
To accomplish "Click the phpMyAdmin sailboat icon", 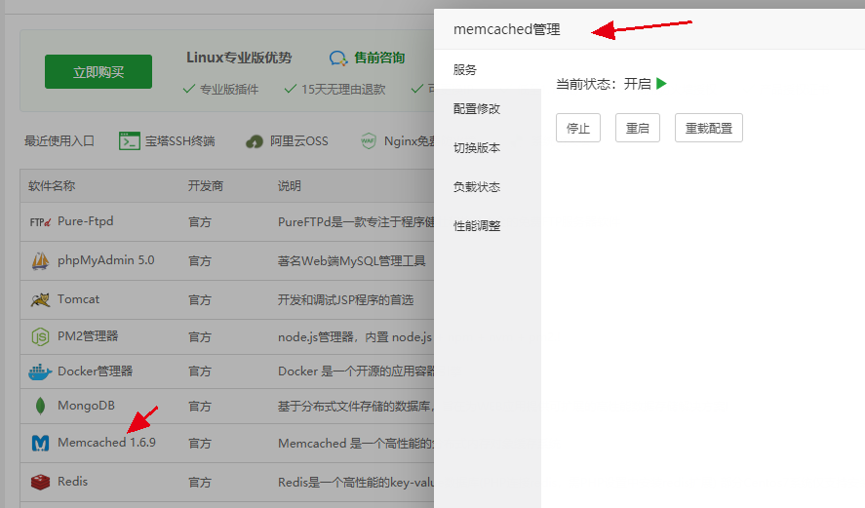I will pyautogui.click(x=40, y=260).
